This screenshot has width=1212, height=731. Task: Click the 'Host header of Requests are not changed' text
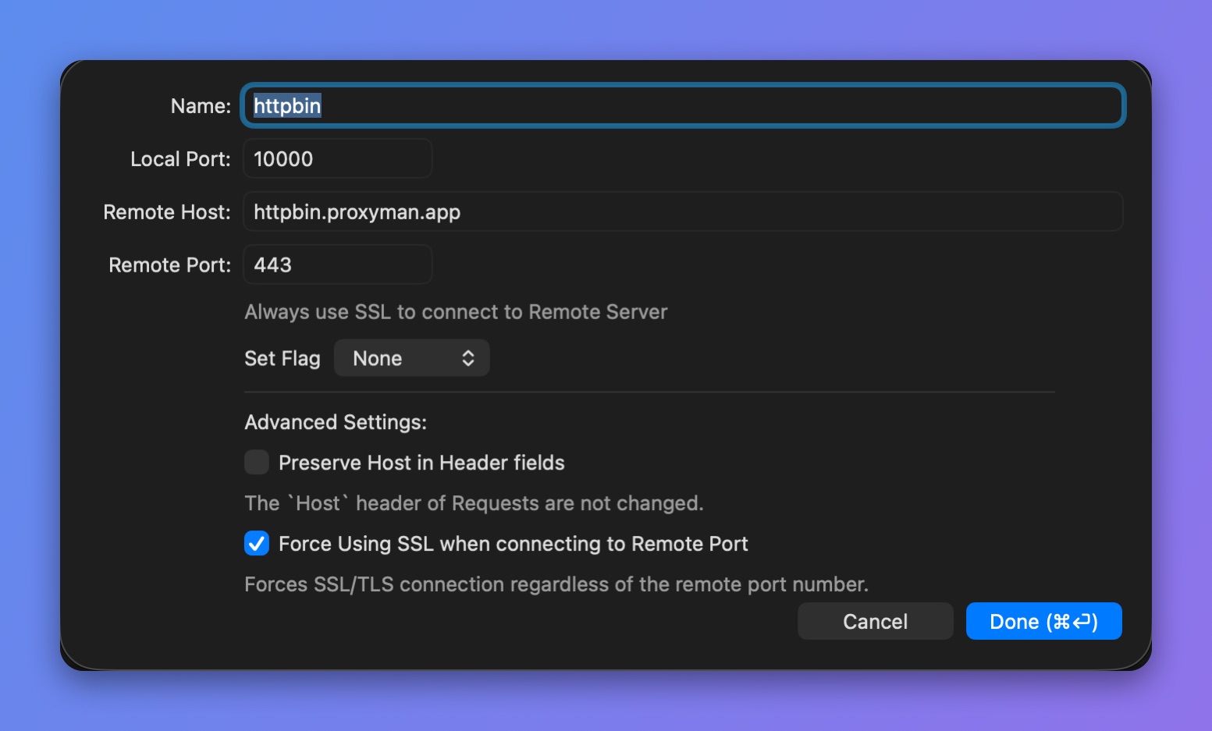(x=474, y=503)
